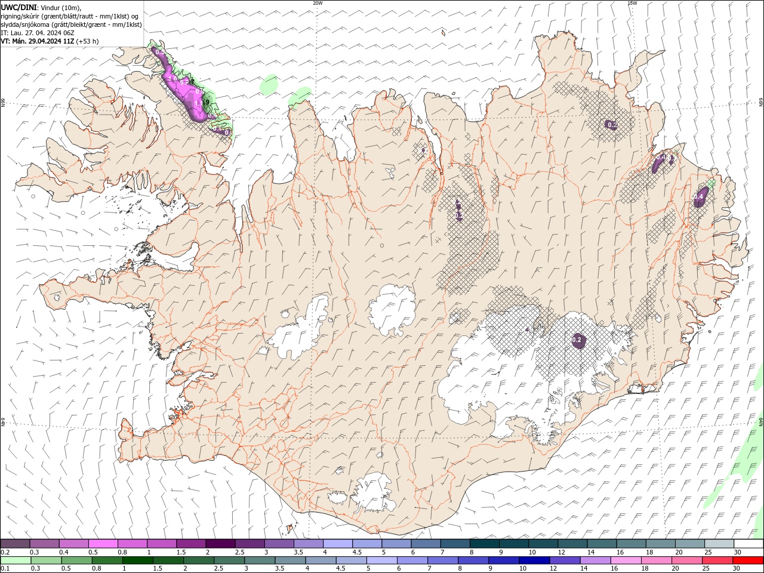Click the 1.9 value on the Westfjords snow patch

pos(205,103)
